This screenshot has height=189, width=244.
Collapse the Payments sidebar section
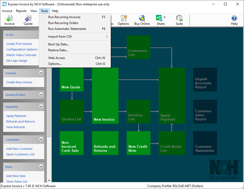41,107
